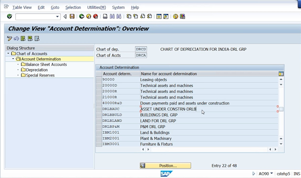Click the Find Next binoculars icon
The width and height of the screenshot is (301, 178).
coord(119,16)
